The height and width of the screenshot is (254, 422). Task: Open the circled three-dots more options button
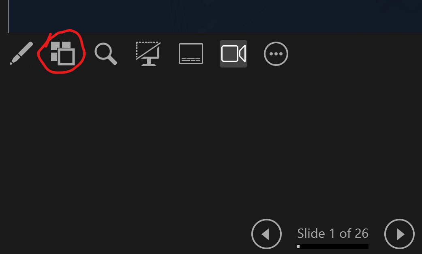[276, 54]
